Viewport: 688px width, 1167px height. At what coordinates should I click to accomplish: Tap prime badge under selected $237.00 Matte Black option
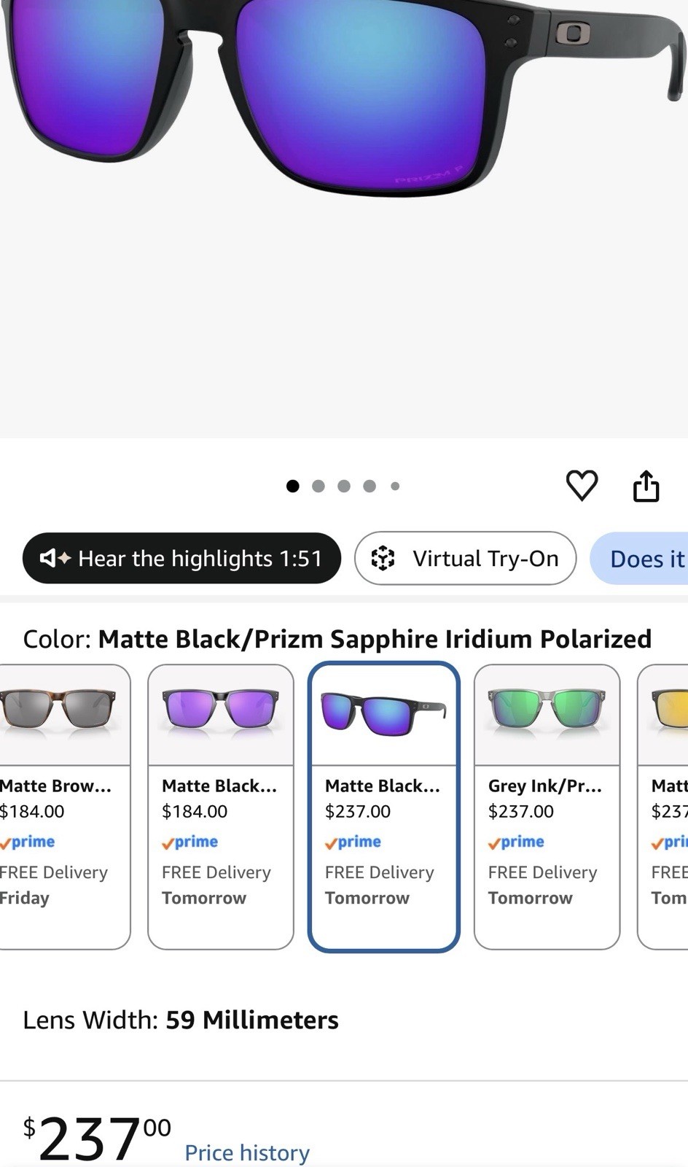353,842
